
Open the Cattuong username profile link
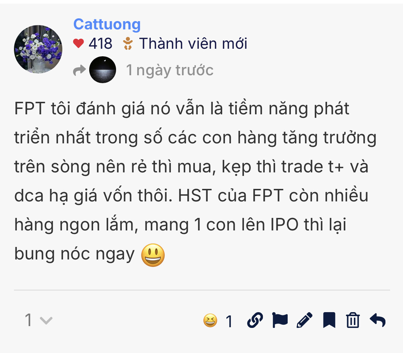[107, 24]
